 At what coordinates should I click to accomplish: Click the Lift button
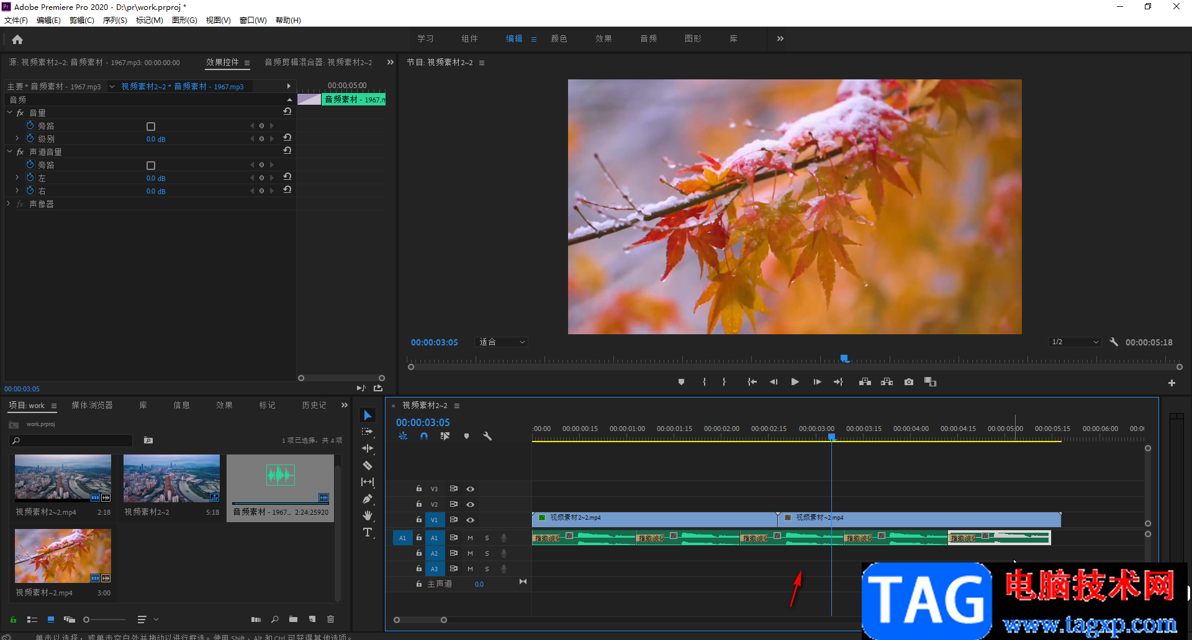865,382
